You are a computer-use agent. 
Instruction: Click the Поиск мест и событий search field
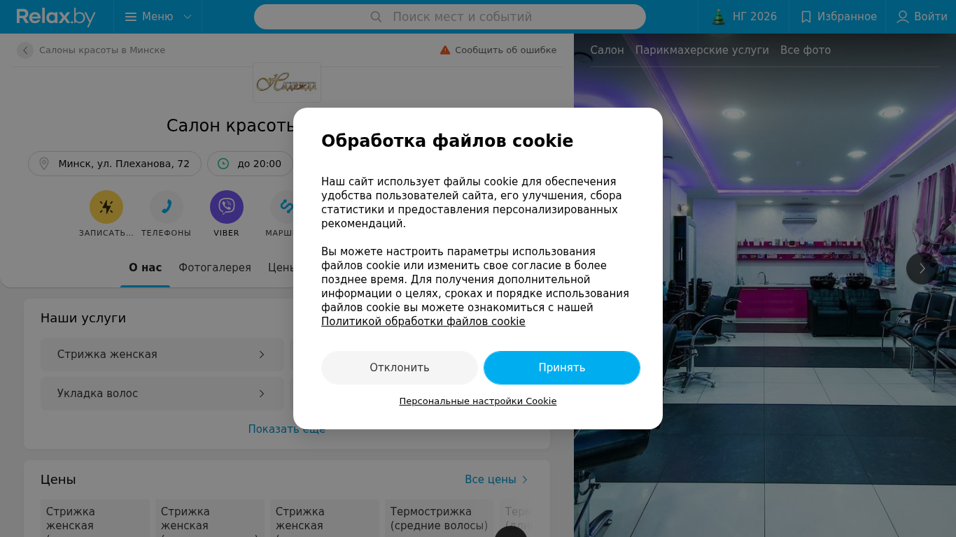450,17
